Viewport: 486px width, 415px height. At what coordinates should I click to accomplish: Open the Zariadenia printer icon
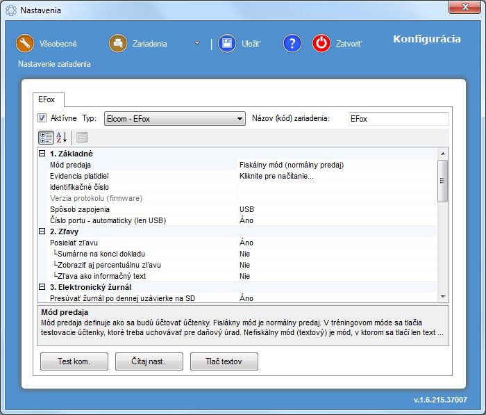click(118, 43)
